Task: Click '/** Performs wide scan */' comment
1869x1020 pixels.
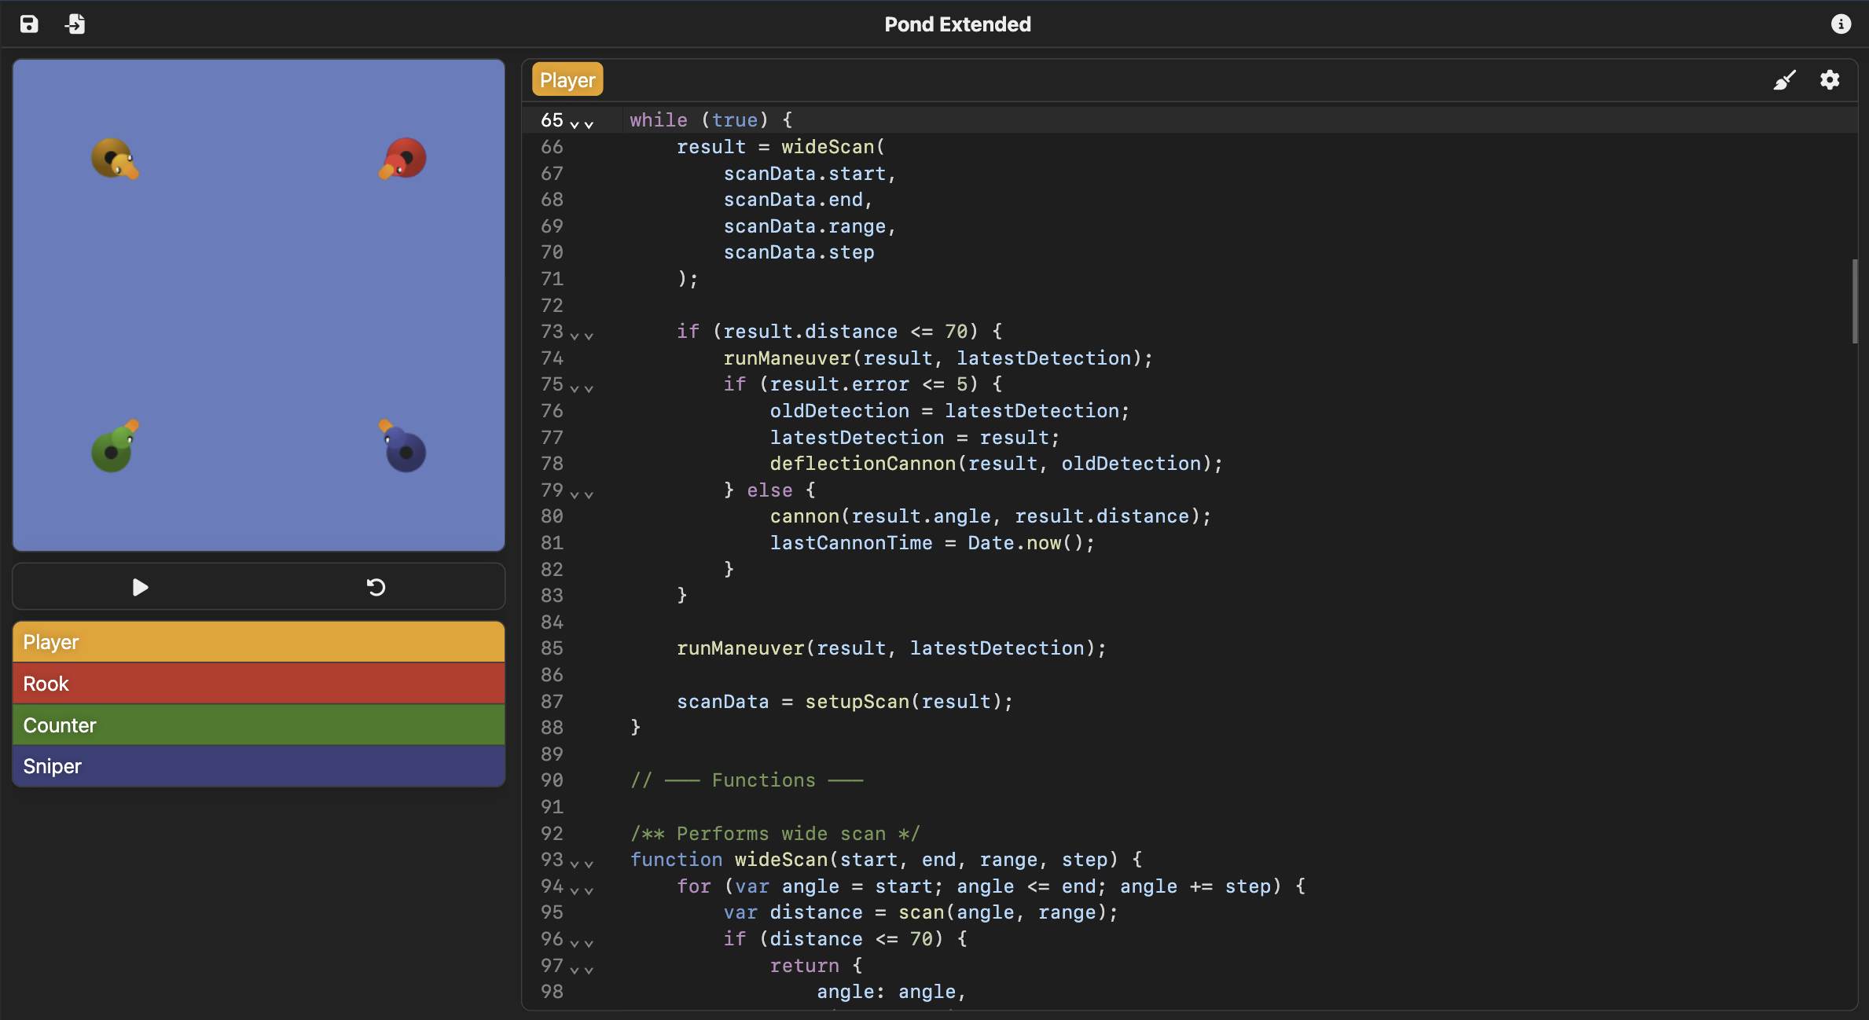Action: [x=775, y=834]
